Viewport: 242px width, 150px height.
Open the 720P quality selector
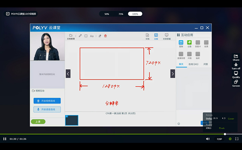click(219, 139)
